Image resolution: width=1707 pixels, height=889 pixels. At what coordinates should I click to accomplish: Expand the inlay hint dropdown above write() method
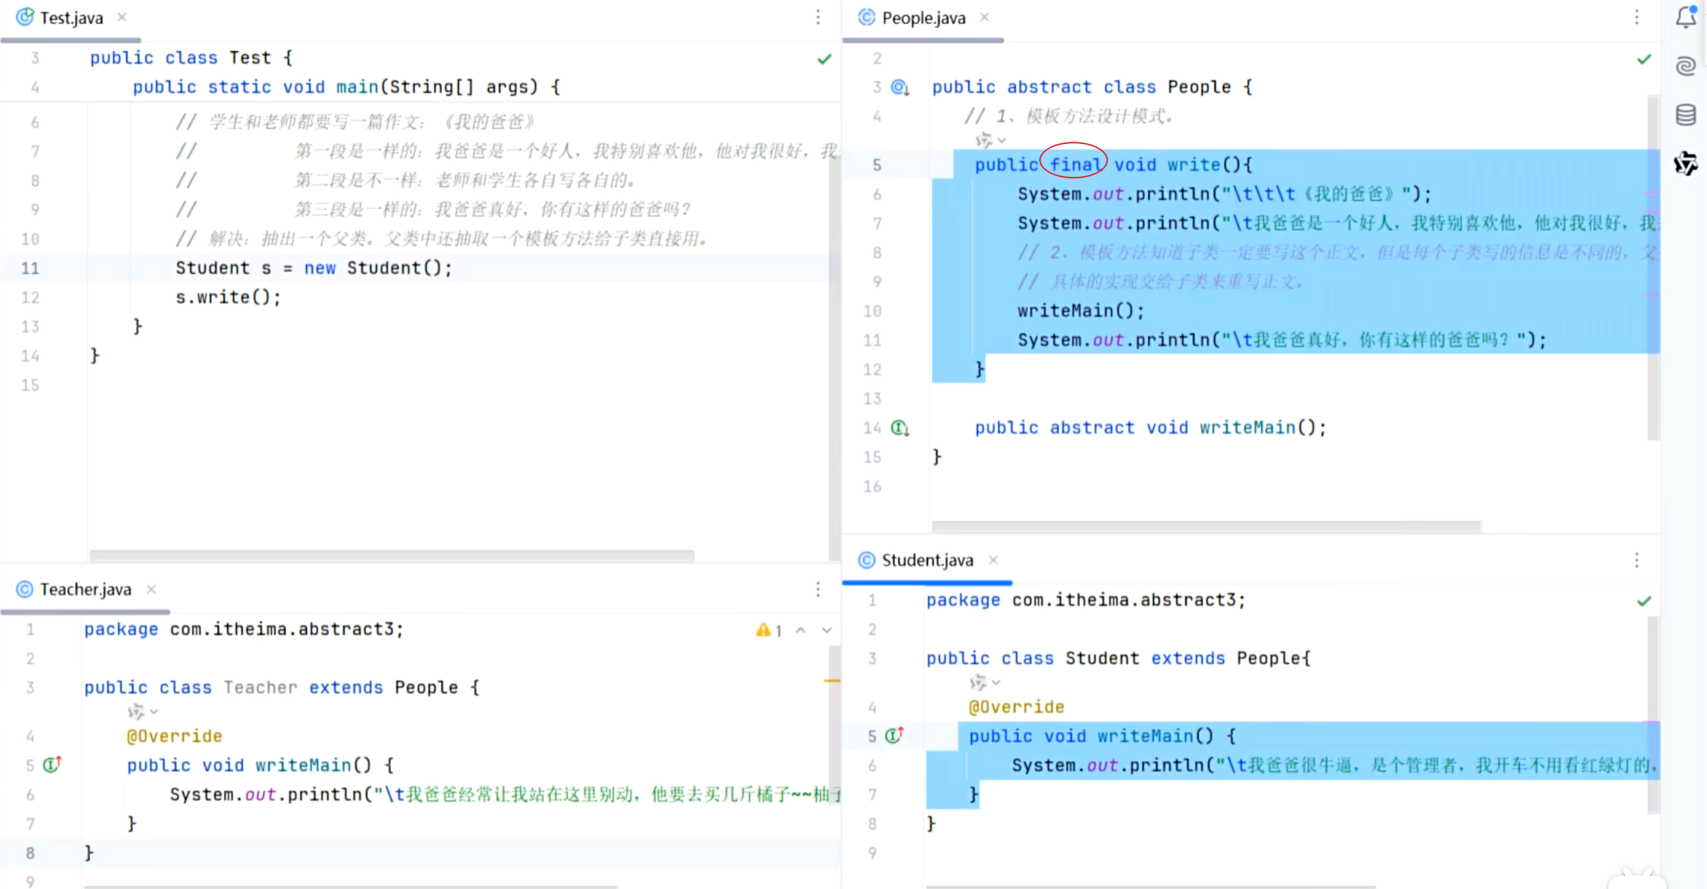[x=991, y=140]
